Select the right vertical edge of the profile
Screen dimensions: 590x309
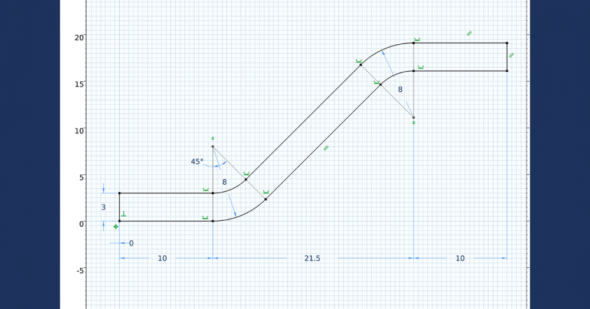507,57
